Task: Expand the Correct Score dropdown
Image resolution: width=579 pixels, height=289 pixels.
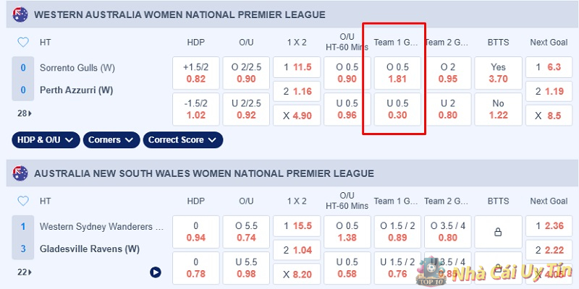Action: [181, 139]
